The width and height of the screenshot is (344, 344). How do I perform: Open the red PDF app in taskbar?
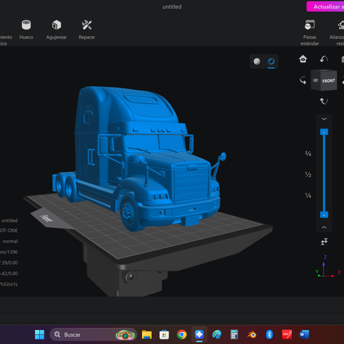pos(287,335)
